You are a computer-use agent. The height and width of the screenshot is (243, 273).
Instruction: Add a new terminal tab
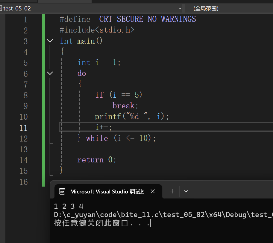point(172,191)
